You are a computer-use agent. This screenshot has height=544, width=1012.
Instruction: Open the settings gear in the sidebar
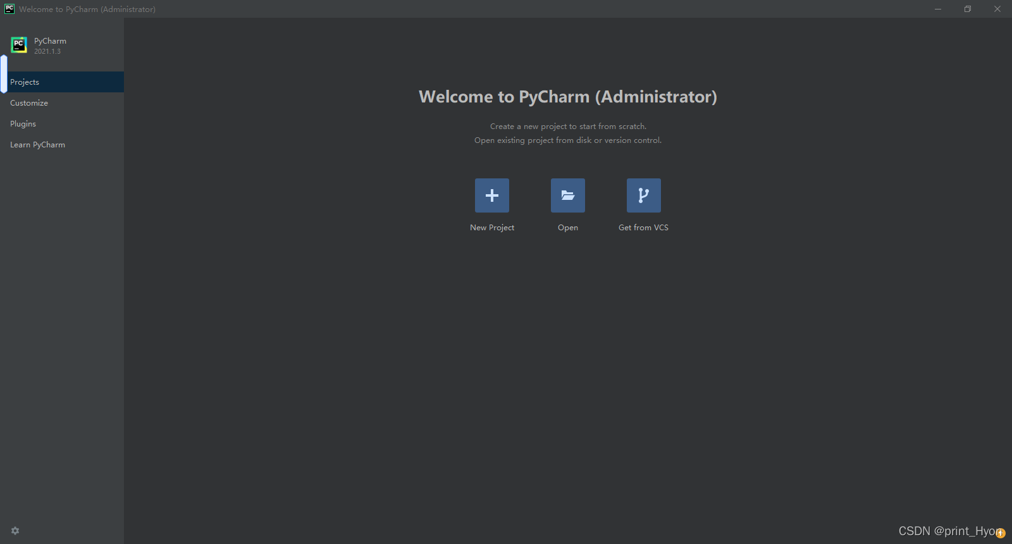tap(15, 531)
